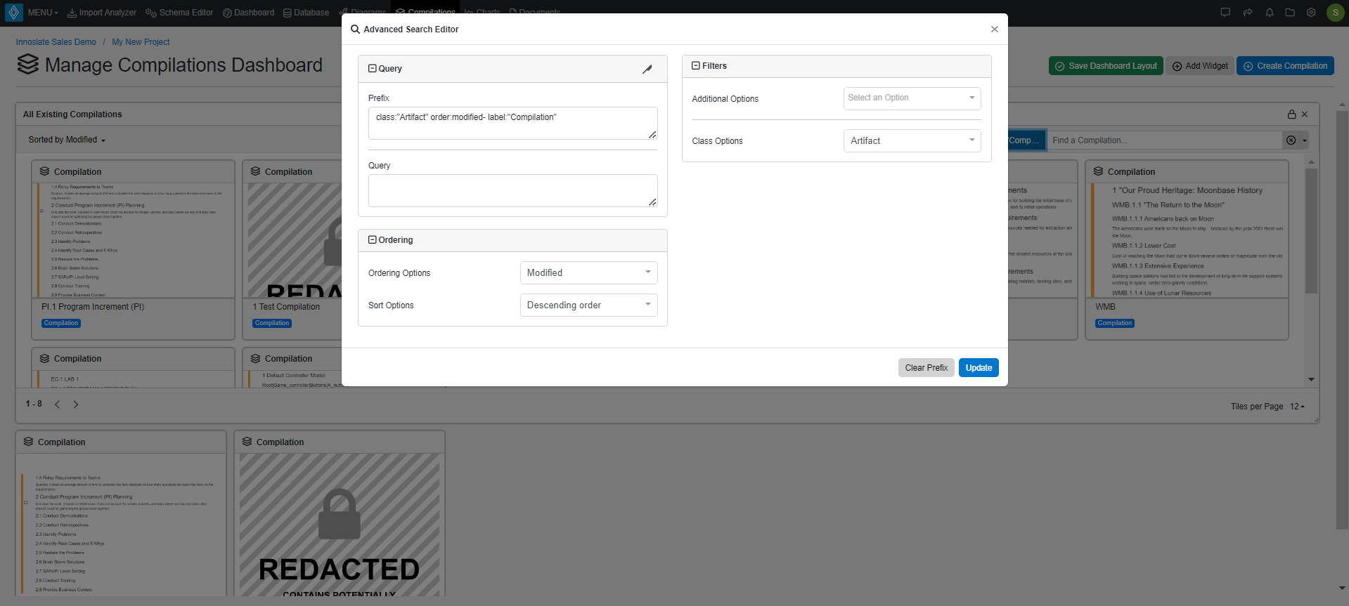Open the Sorted by Modified dropdown

coord(67,140)
